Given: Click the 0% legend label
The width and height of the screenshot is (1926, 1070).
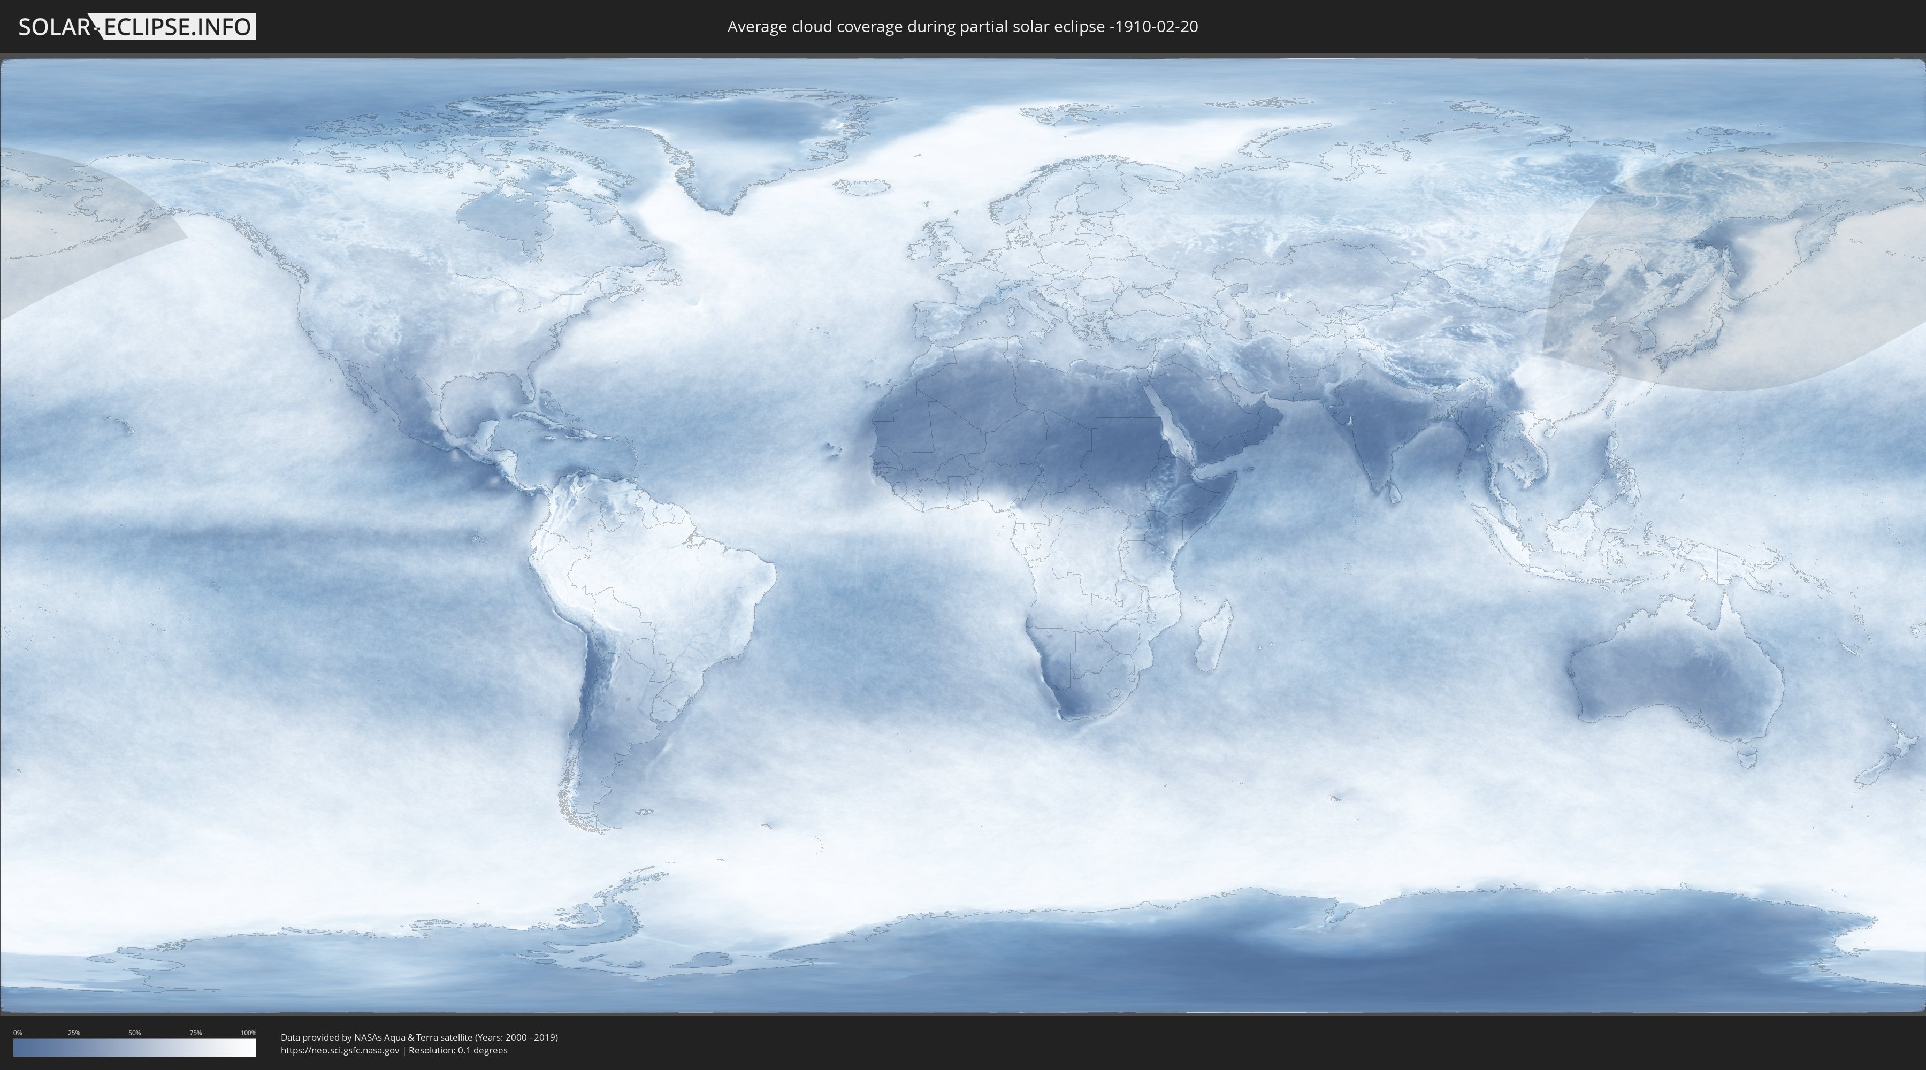Looking at the screenshot, I should pos(17,1033).
